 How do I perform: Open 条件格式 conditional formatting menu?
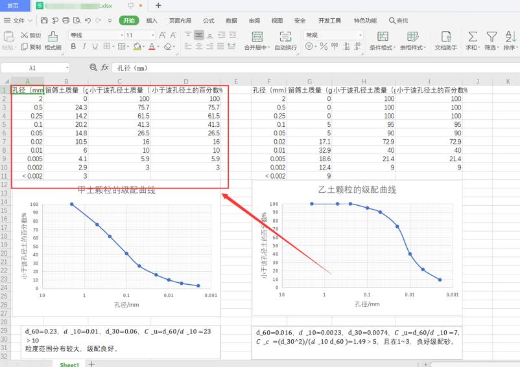click(x=383, y=41)
